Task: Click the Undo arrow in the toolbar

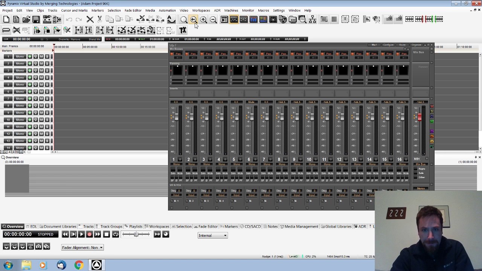Action: [69, 20]
